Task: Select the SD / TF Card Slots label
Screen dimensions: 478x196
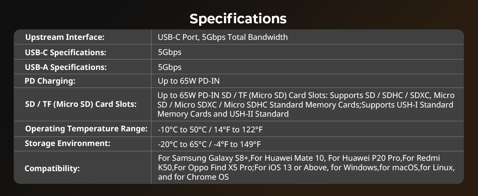Action: pyautogui.click(x=81, y=105)
